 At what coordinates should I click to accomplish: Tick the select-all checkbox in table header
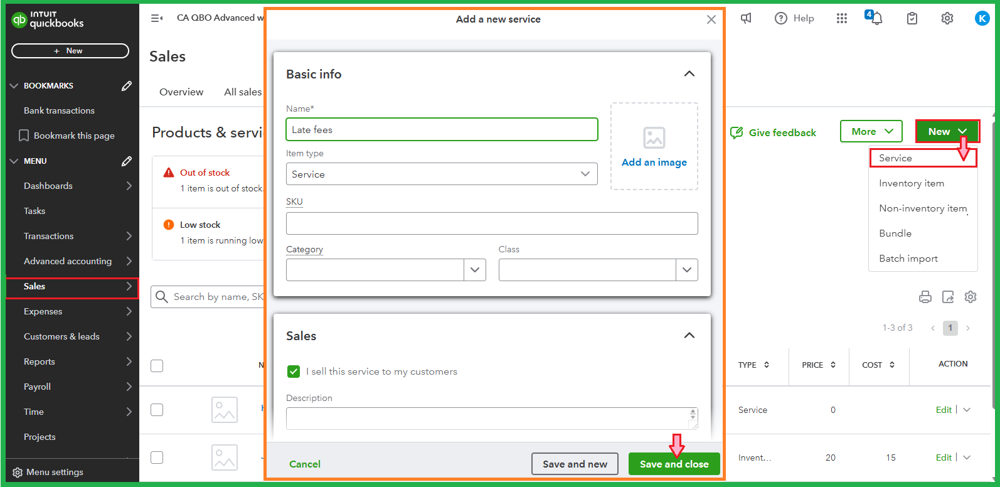(x=157, y=365)
